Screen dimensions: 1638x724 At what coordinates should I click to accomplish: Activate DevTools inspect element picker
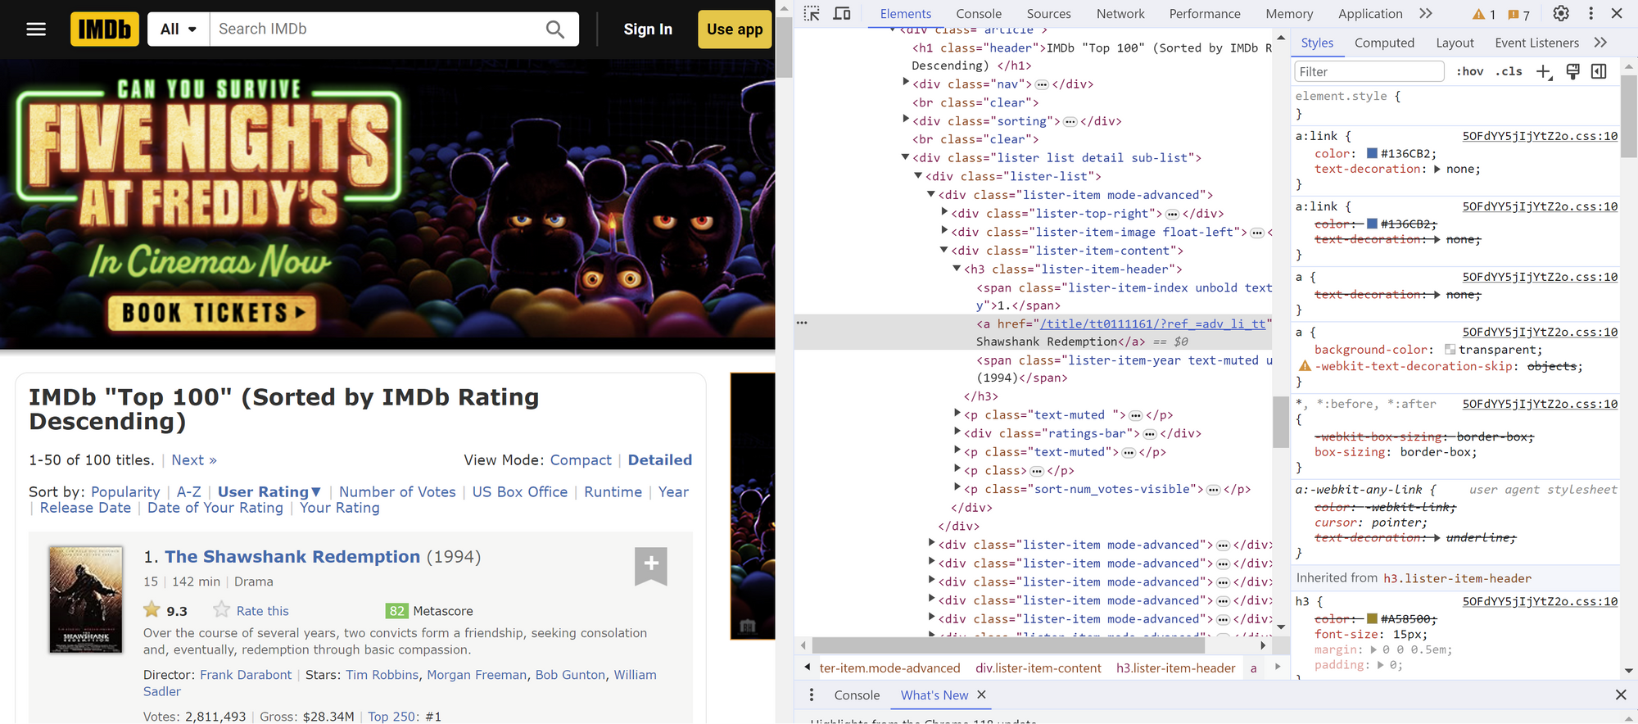[812, 14]
